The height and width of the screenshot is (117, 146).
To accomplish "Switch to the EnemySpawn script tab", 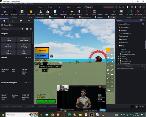I will (x=69, y=17).
